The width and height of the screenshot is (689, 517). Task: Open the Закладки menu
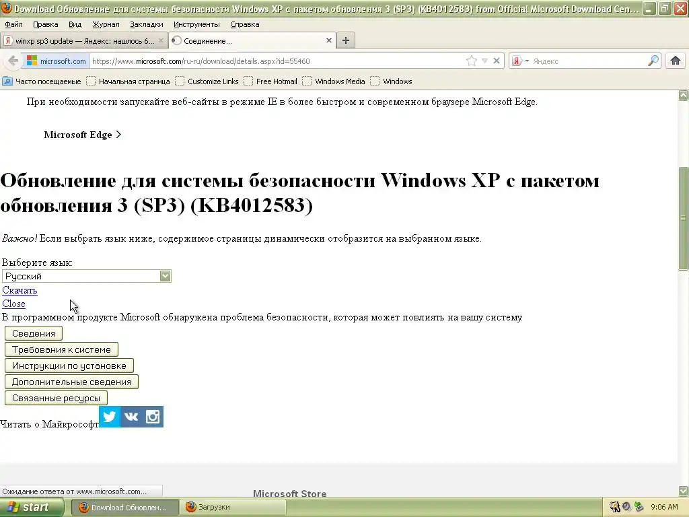(x=146, y=25)
